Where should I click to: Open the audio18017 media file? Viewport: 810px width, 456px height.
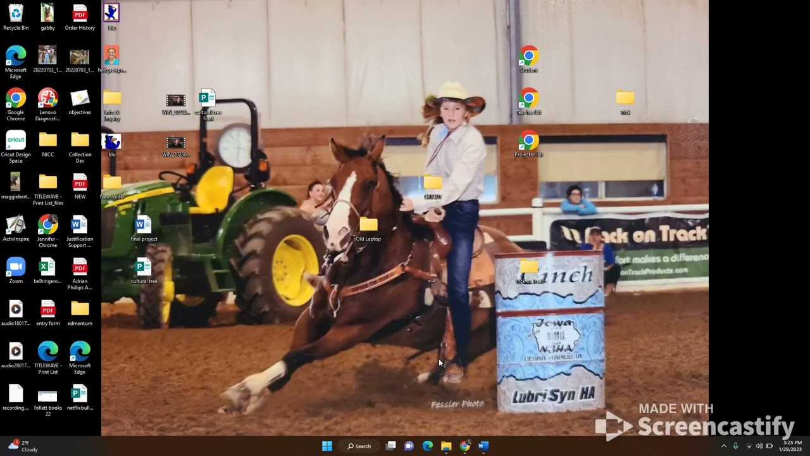16,312
